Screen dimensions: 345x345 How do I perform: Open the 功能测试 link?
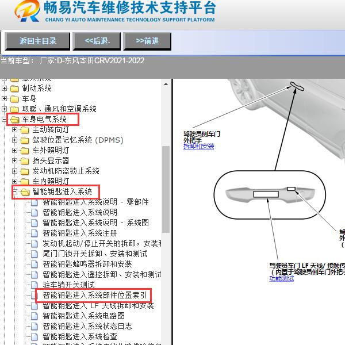point(281,278)
